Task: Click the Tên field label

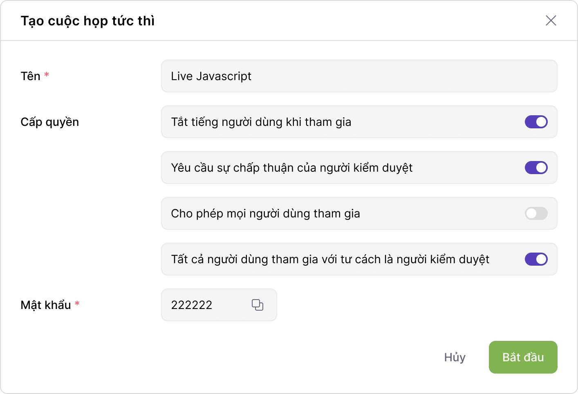Action: 31,76
